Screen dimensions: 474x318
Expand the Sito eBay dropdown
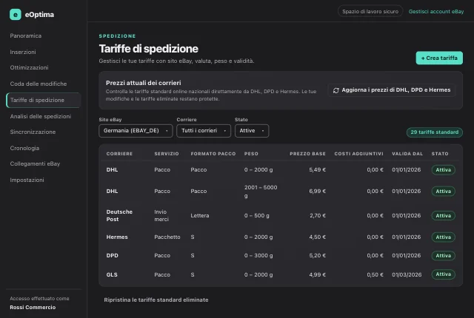click(136, 131)
